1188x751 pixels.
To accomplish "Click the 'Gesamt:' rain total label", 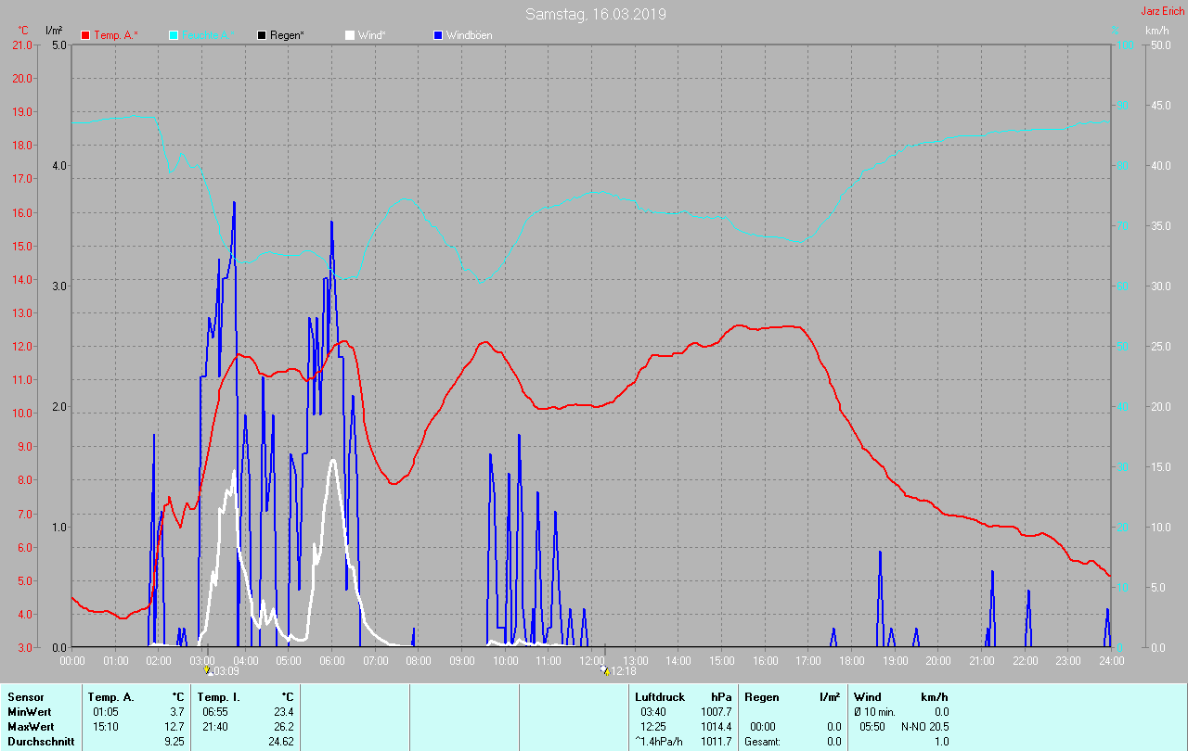I will click(762, 741).
